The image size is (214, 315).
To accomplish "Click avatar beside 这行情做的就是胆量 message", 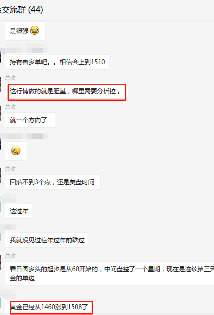I will (0, 85).
